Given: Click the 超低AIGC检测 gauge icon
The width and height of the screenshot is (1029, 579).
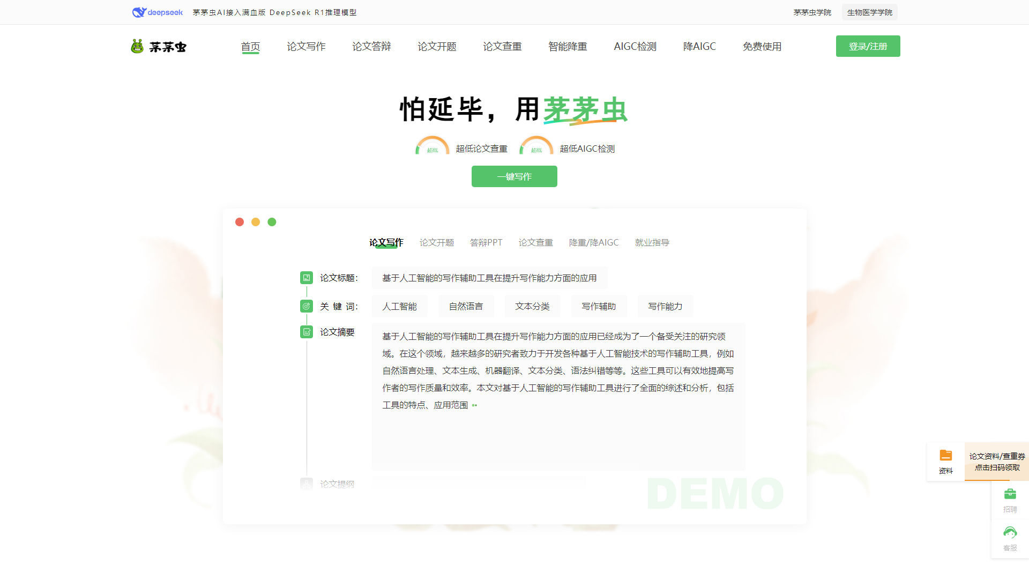Looking at the screenshot, I should [x=536, y=146].
